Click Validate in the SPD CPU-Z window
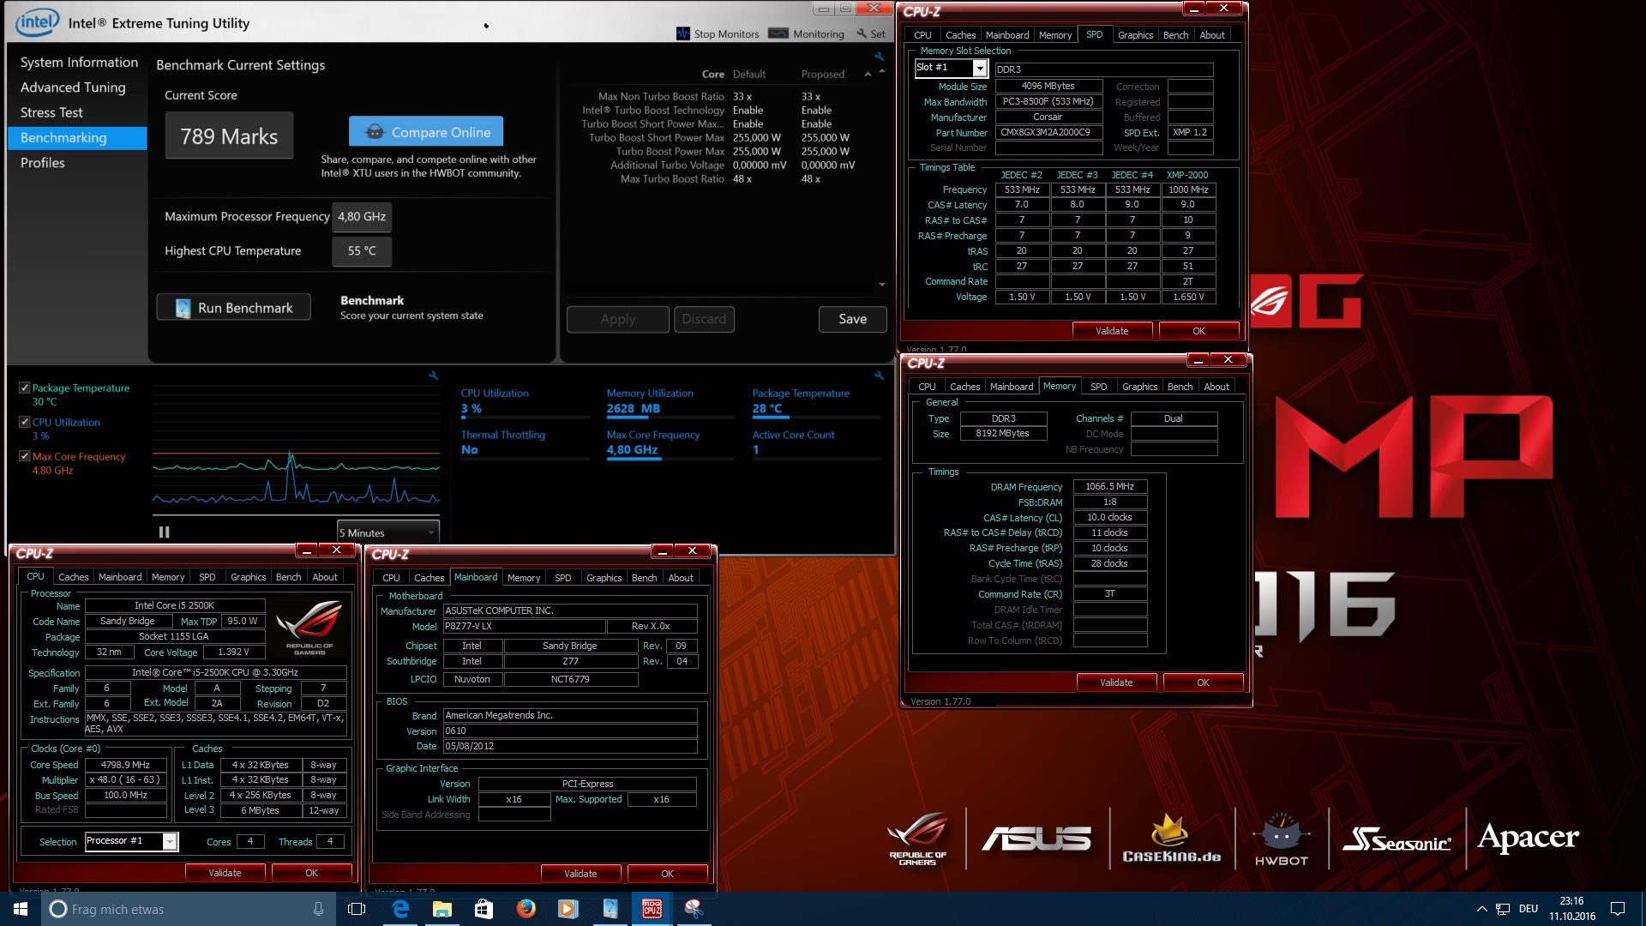 1112,331
